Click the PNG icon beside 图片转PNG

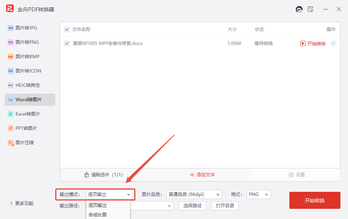coord(11,42)
